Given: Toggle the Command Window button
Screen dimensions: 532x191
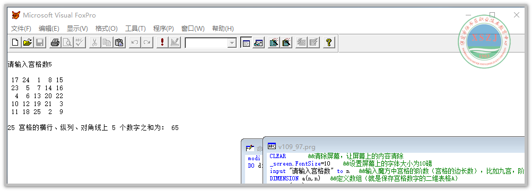Looking at the screenshot, I should coord(246,42).
